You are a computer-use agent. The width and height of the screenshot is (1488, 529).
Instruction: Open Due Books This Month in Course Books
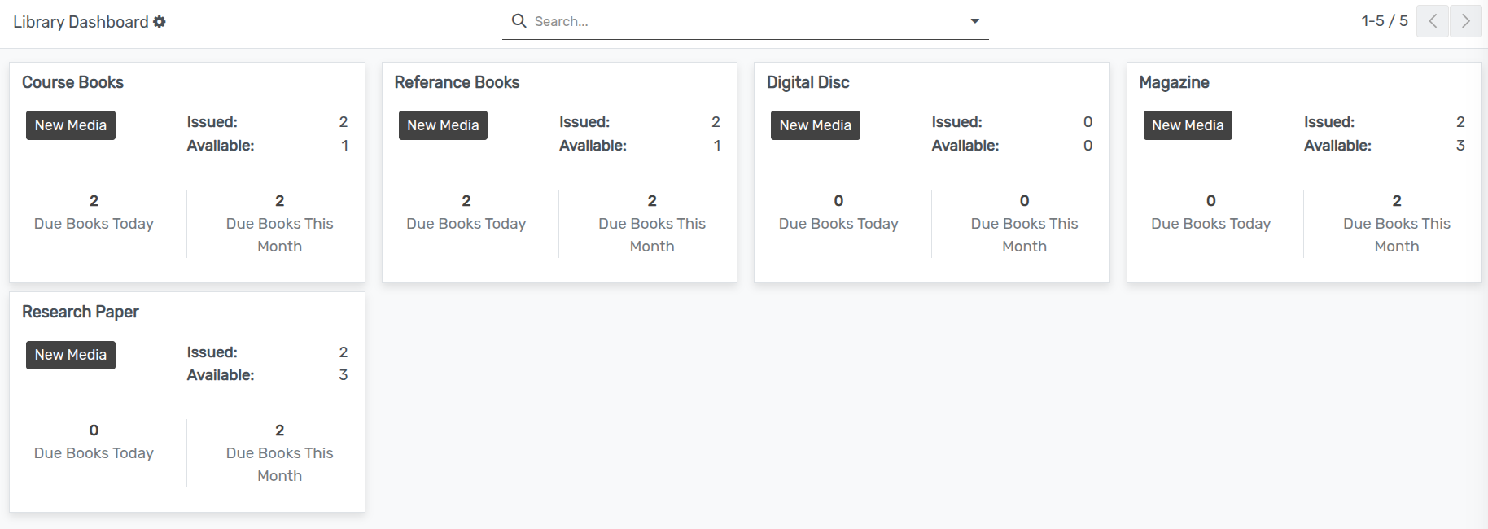pos(279,224)
